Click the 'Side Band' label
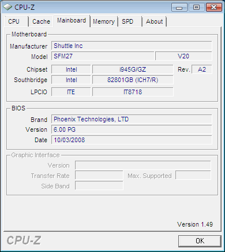225x252 pixels. click(55, 186)
